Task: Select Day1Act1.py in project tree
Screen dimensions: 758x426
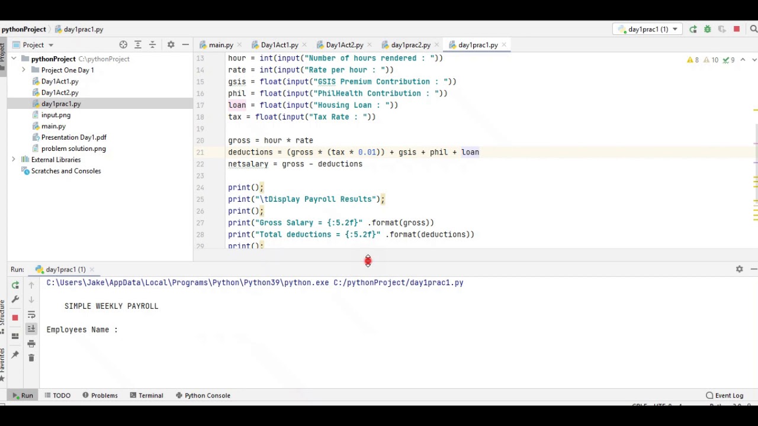Action: [x=59, y=82]
